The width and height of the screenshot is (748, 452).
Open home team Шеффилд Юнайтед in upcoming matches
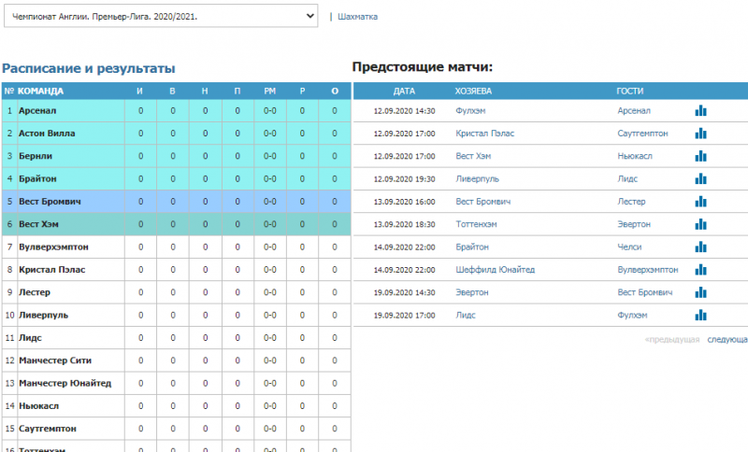[496, 270]
